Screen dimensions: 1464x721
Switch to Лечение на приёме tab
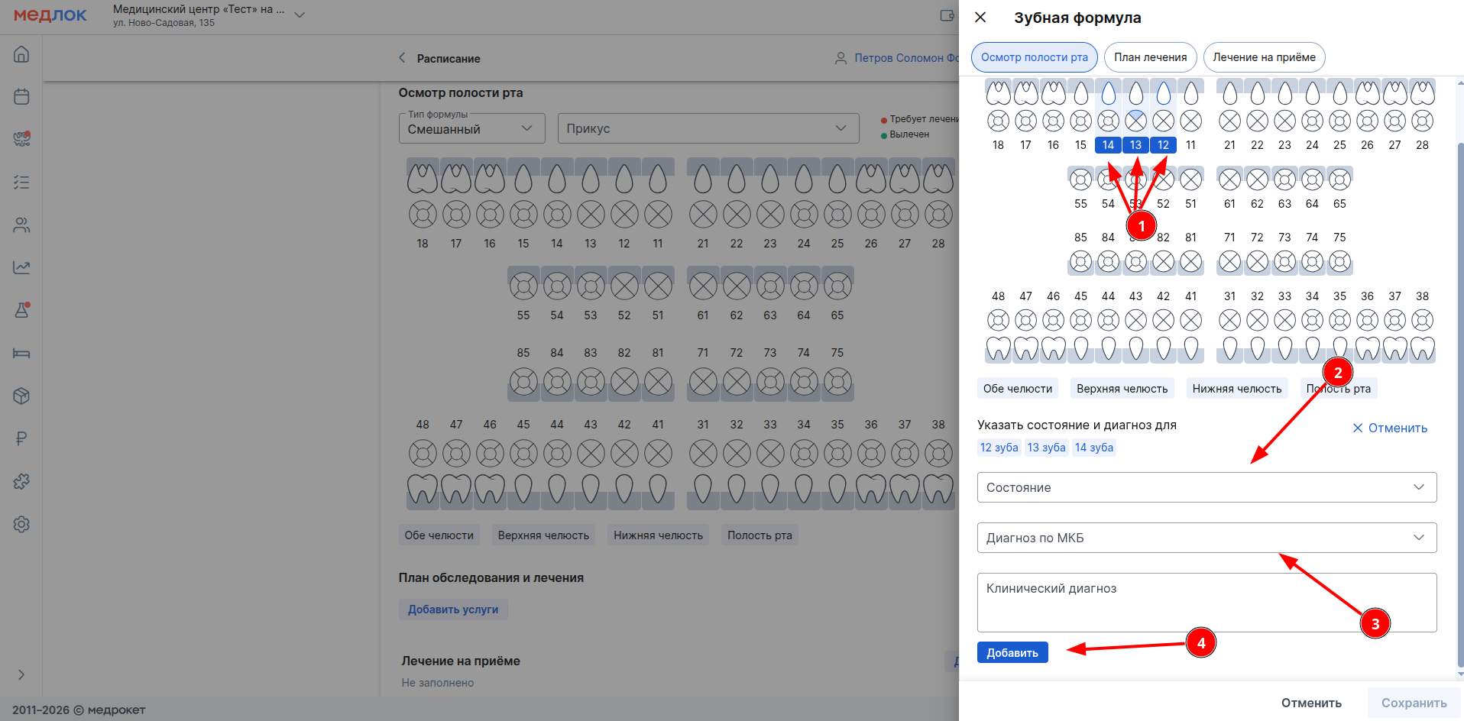[x=1264, y=57]
